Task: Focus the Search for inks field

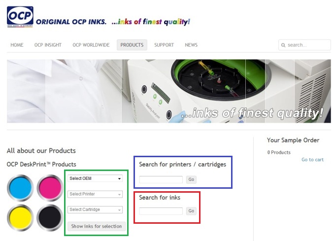Action: 161,211
